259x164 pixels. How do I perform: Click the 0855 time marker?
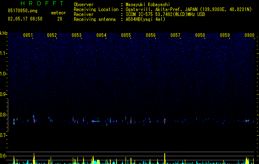pos(126,35)
